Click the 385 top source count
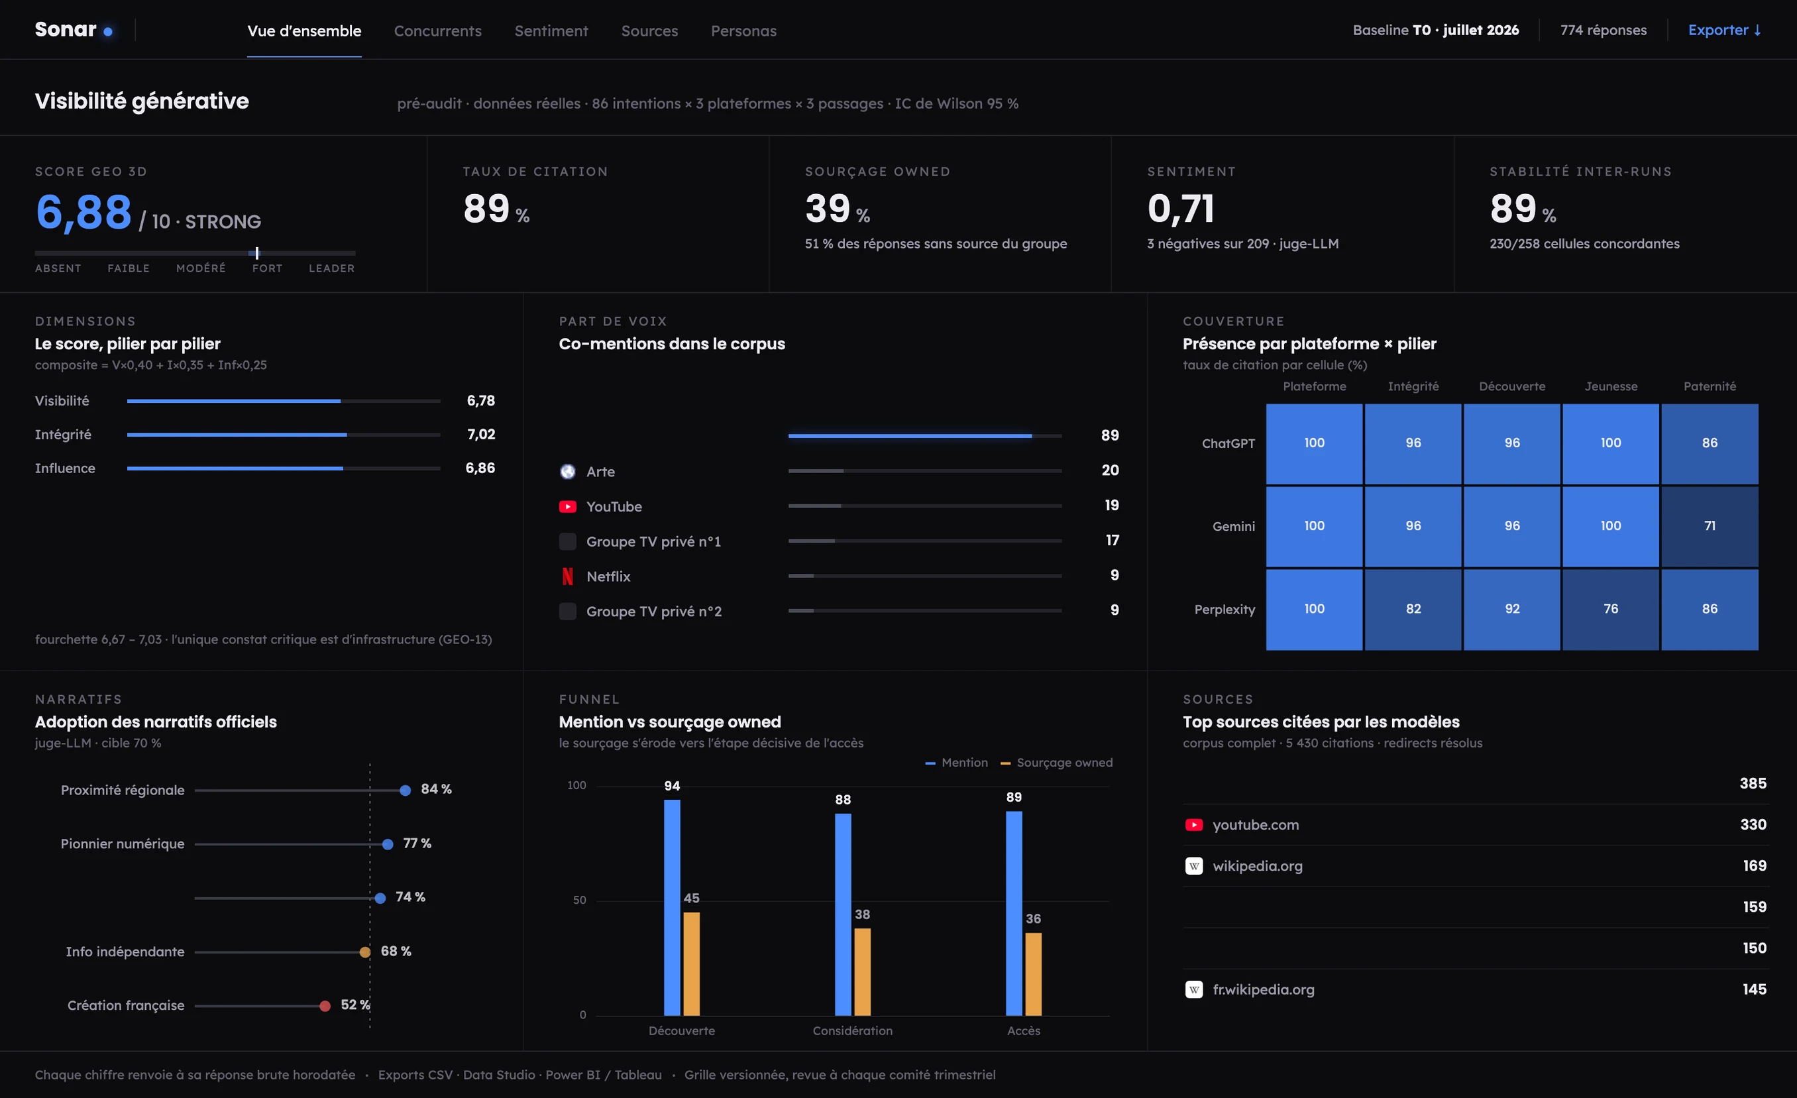The width and height of the screenshot is (1797, 1098). coord(1753,783)
